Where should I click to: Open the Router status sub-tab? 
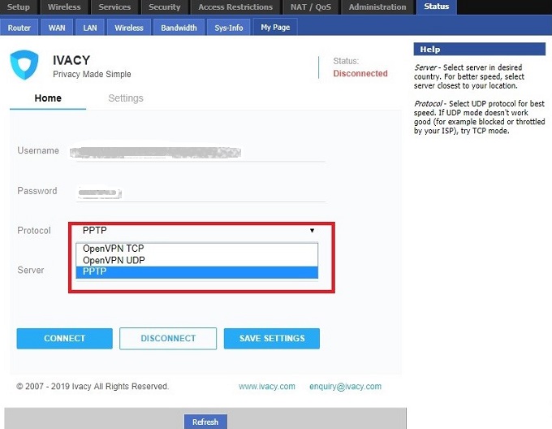point(19,28)
